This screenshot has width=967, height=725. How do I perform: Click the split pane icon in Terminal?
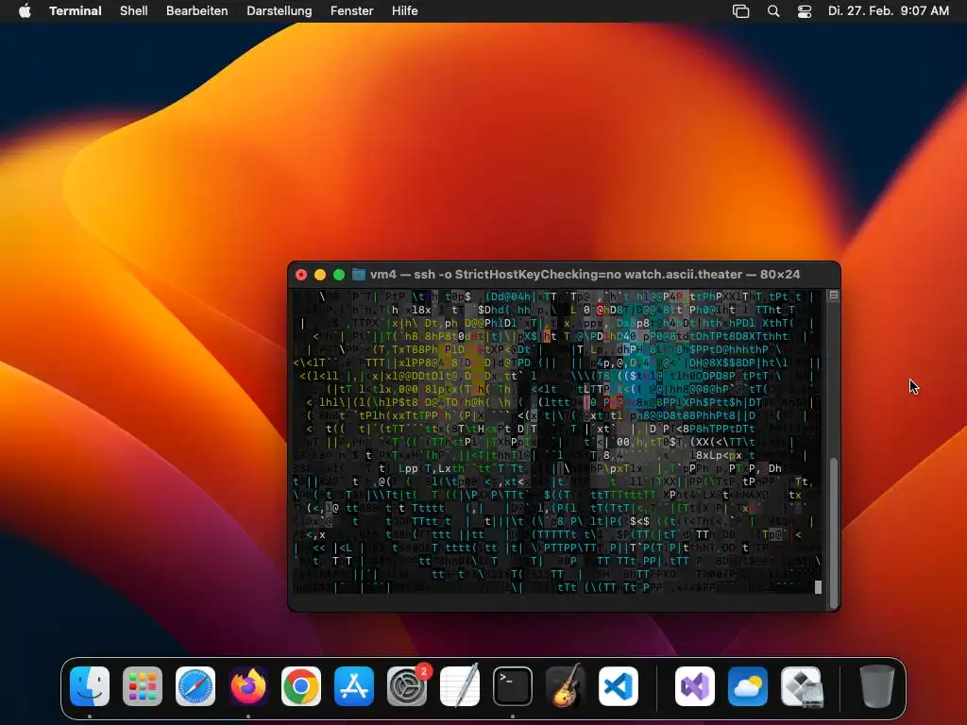coord(834,295)
